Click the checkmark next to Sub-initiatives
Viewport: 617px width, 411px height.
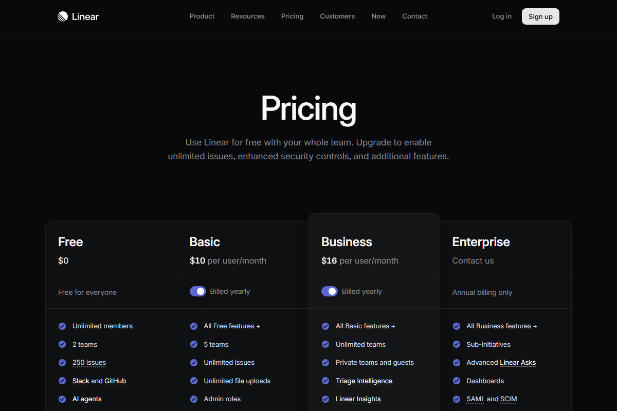457,344
